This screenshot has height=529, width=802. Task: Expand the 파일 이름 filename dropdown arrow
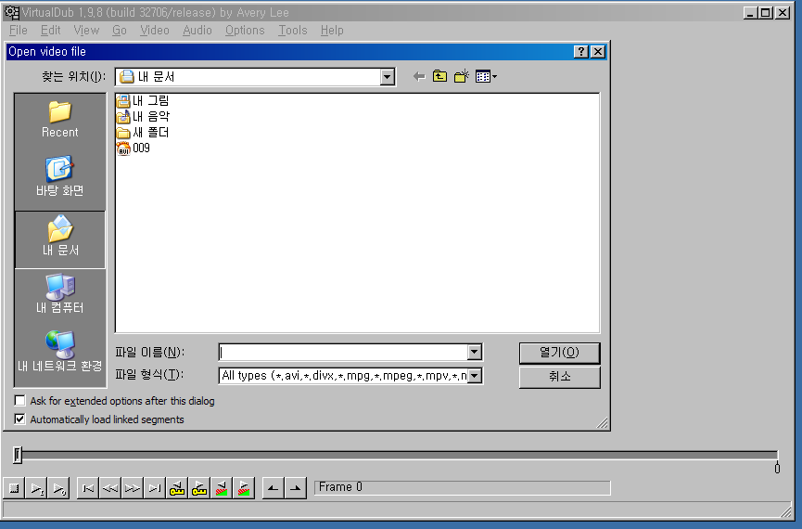click(x=474, y=353)
